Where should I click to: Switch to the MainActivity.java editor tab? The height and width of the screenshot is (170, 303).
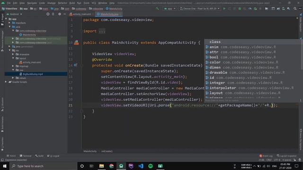click(109, 14)
